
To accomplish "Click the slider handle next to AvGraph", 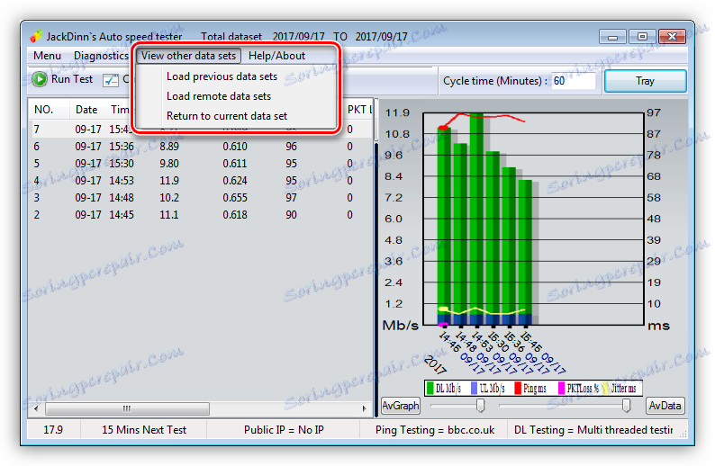I will (480, 405).
